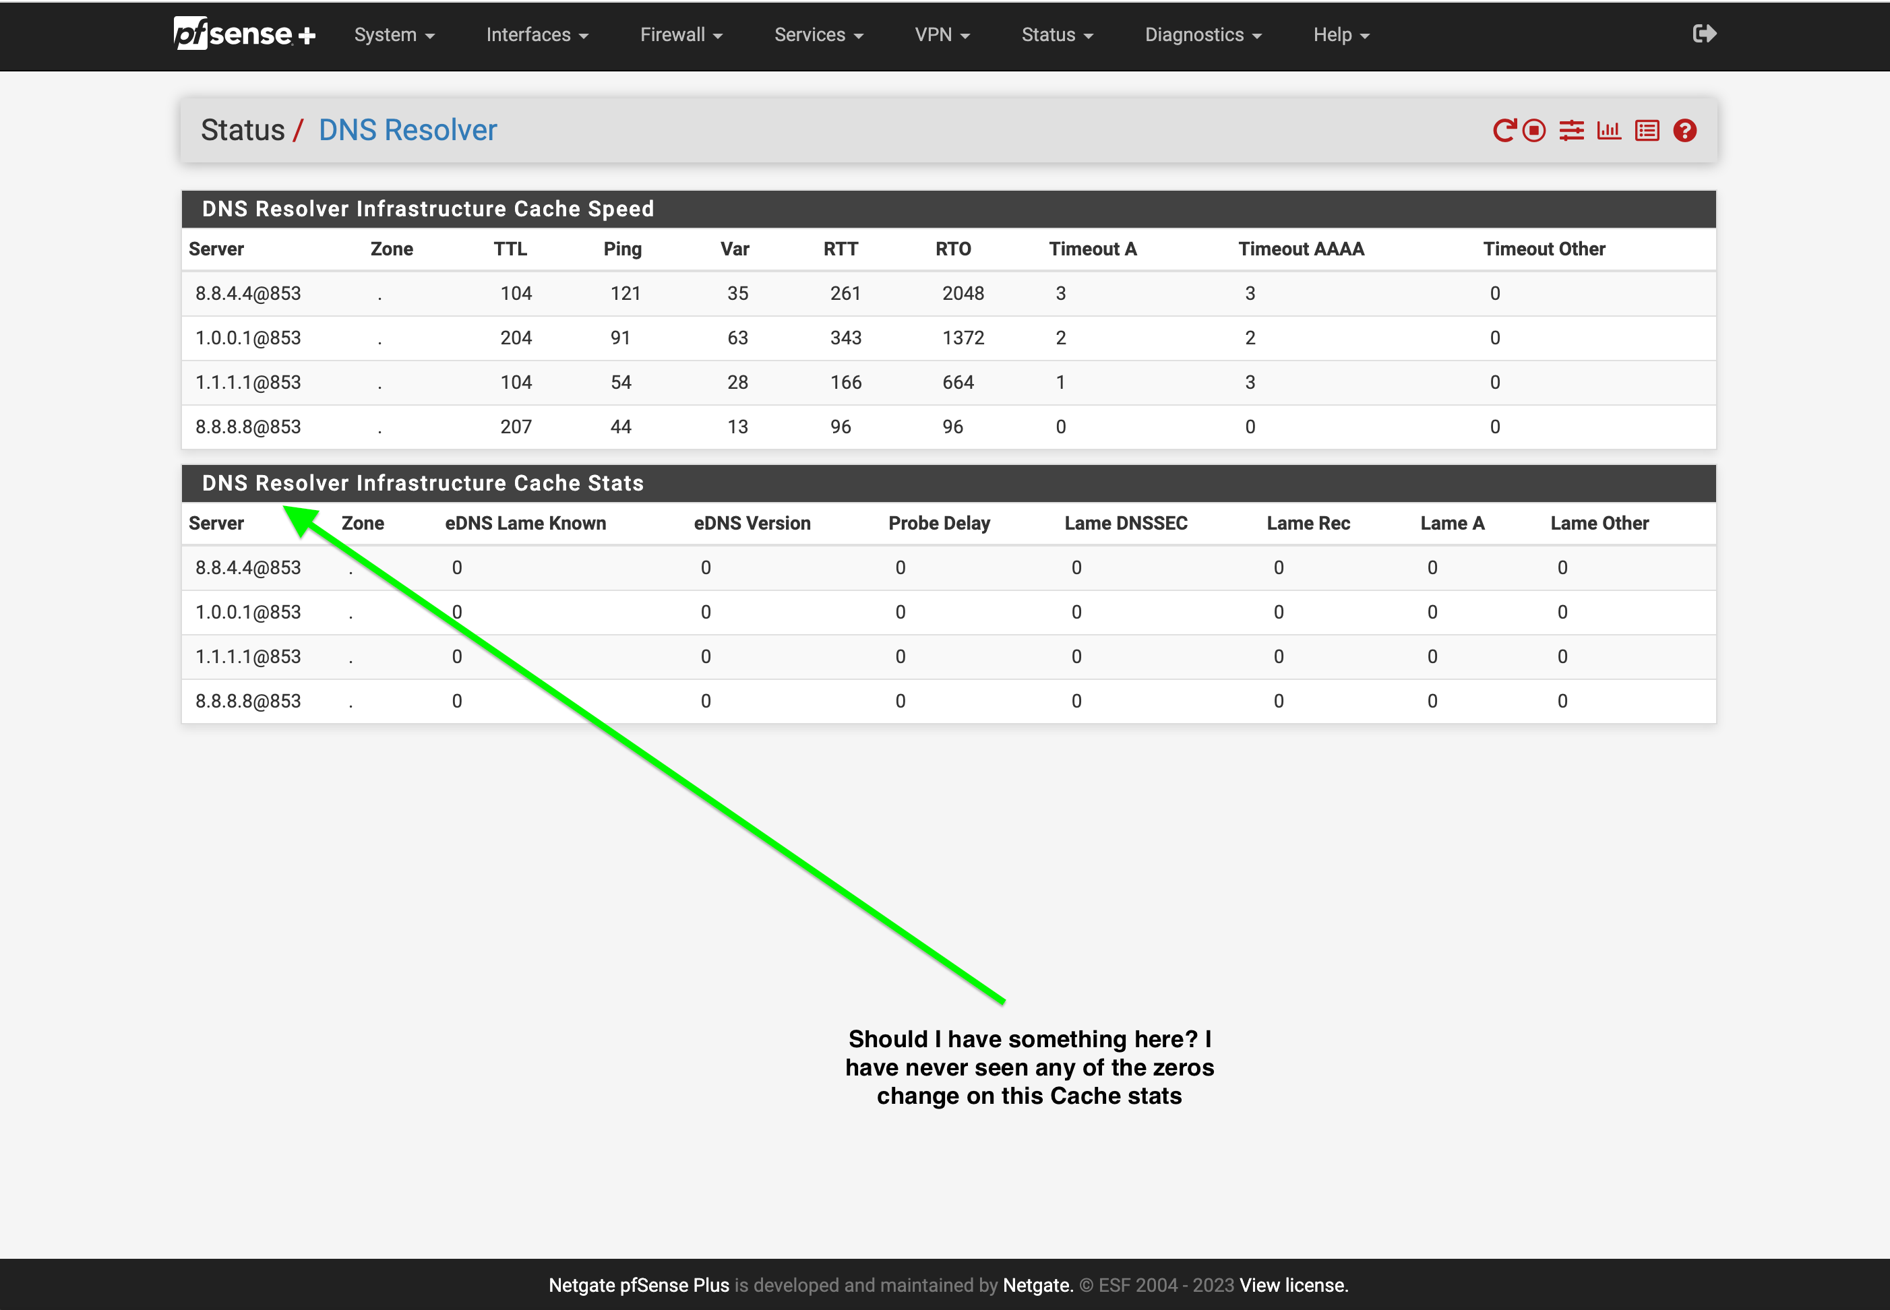Open the Diagnostics dropdown menu
The width and height of the screenshot is (1890, 1310).
click(1202, 34)
